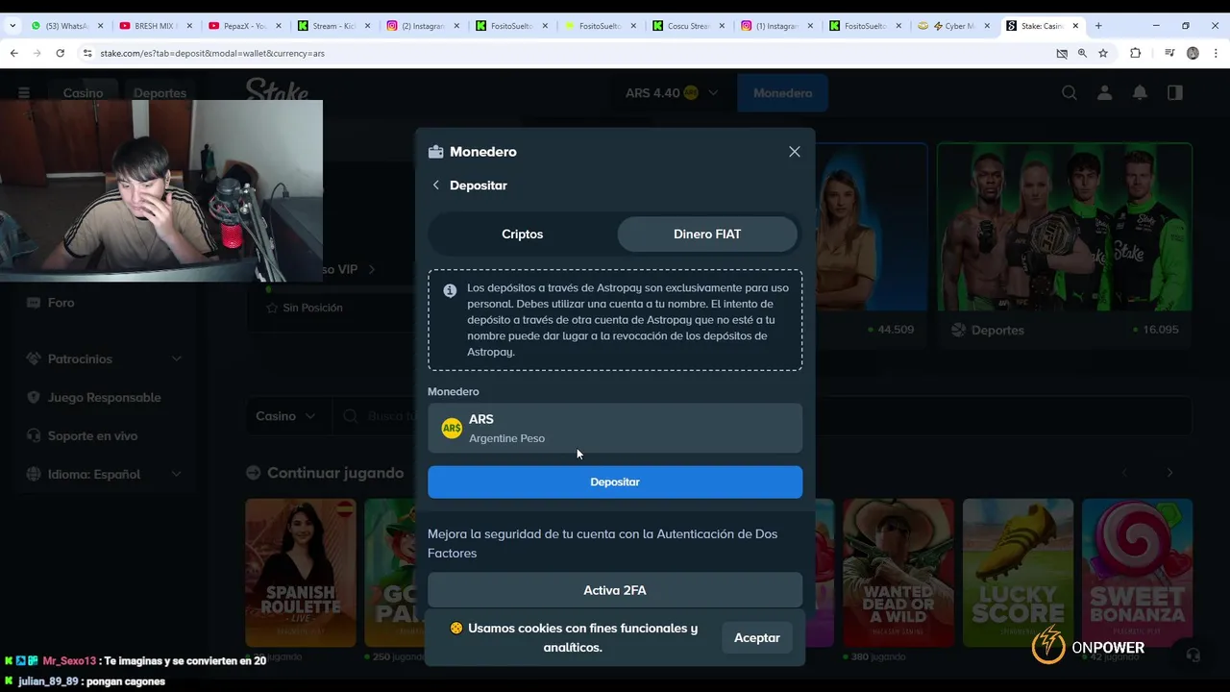
Task: Click the camera blocked icon in address bar
Action: click(x=1062, y=53)
